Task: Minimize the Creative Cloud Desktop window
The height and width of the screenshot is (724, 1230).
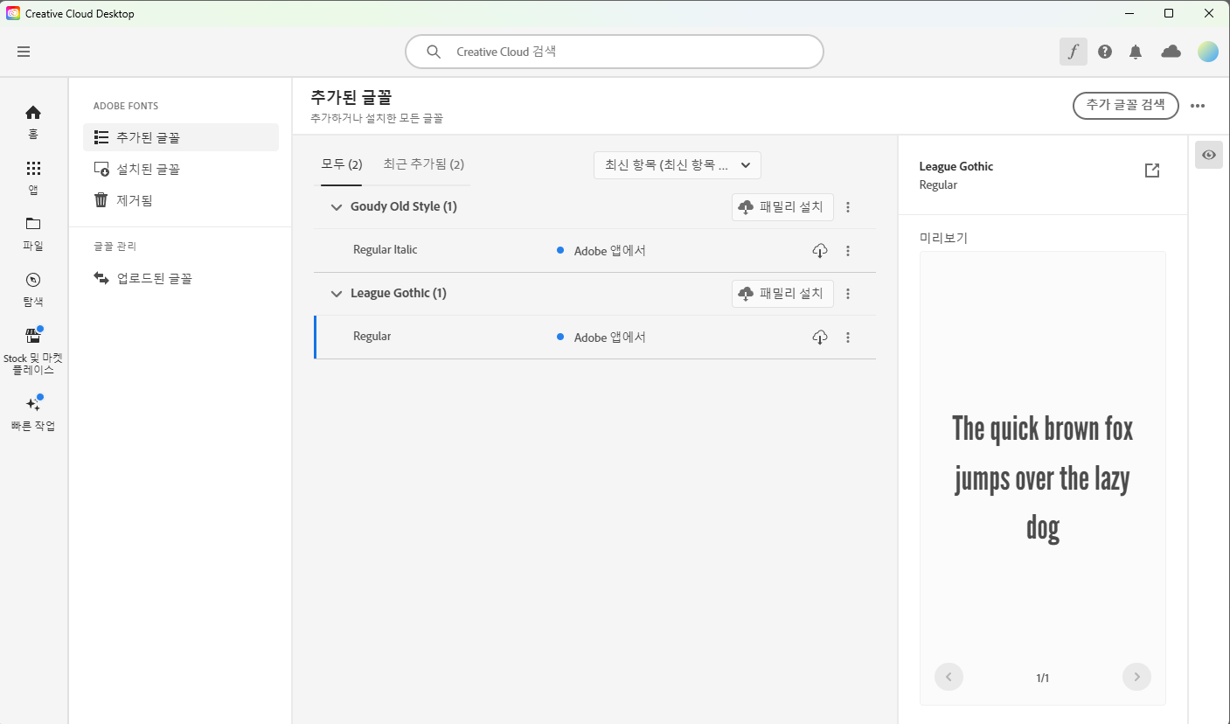Action: tap(1129, 13)
